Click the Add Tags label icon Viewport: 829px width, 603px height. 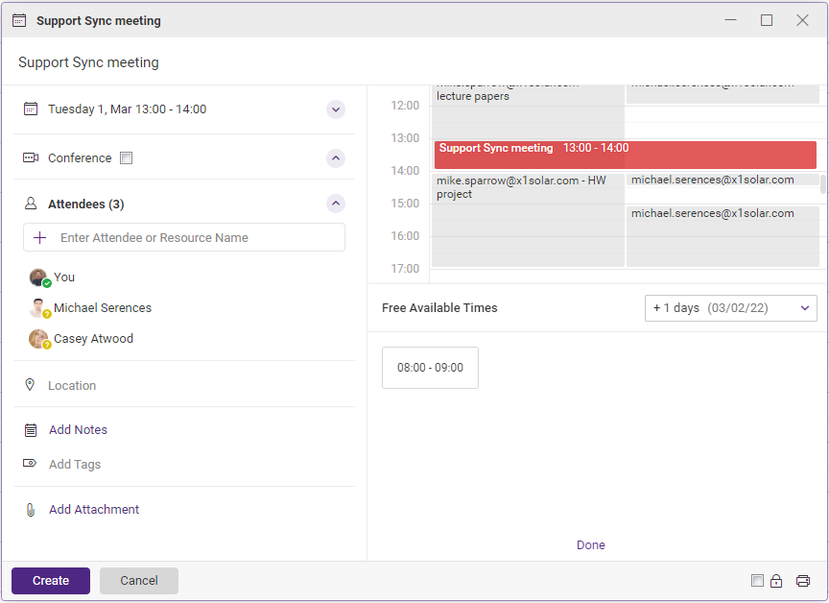(x=31, y=464)
